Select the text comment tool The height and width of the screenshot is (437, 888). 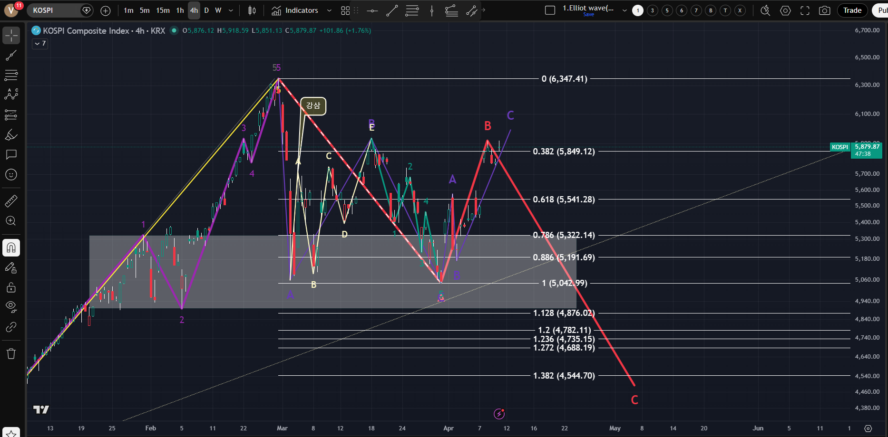point(11,154)
